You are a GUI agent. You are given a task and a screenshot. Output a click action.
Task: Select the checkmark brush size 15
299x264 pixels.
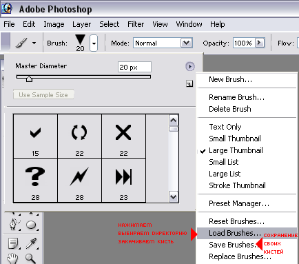(35, 136)
